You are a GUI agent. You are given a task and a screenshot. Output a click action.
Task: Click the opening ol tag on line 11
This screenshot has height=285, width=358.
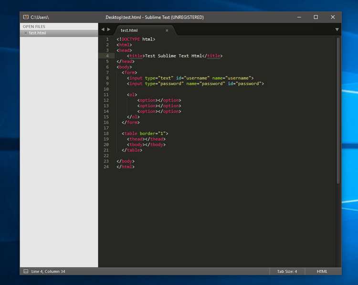[x=132, y=95]
